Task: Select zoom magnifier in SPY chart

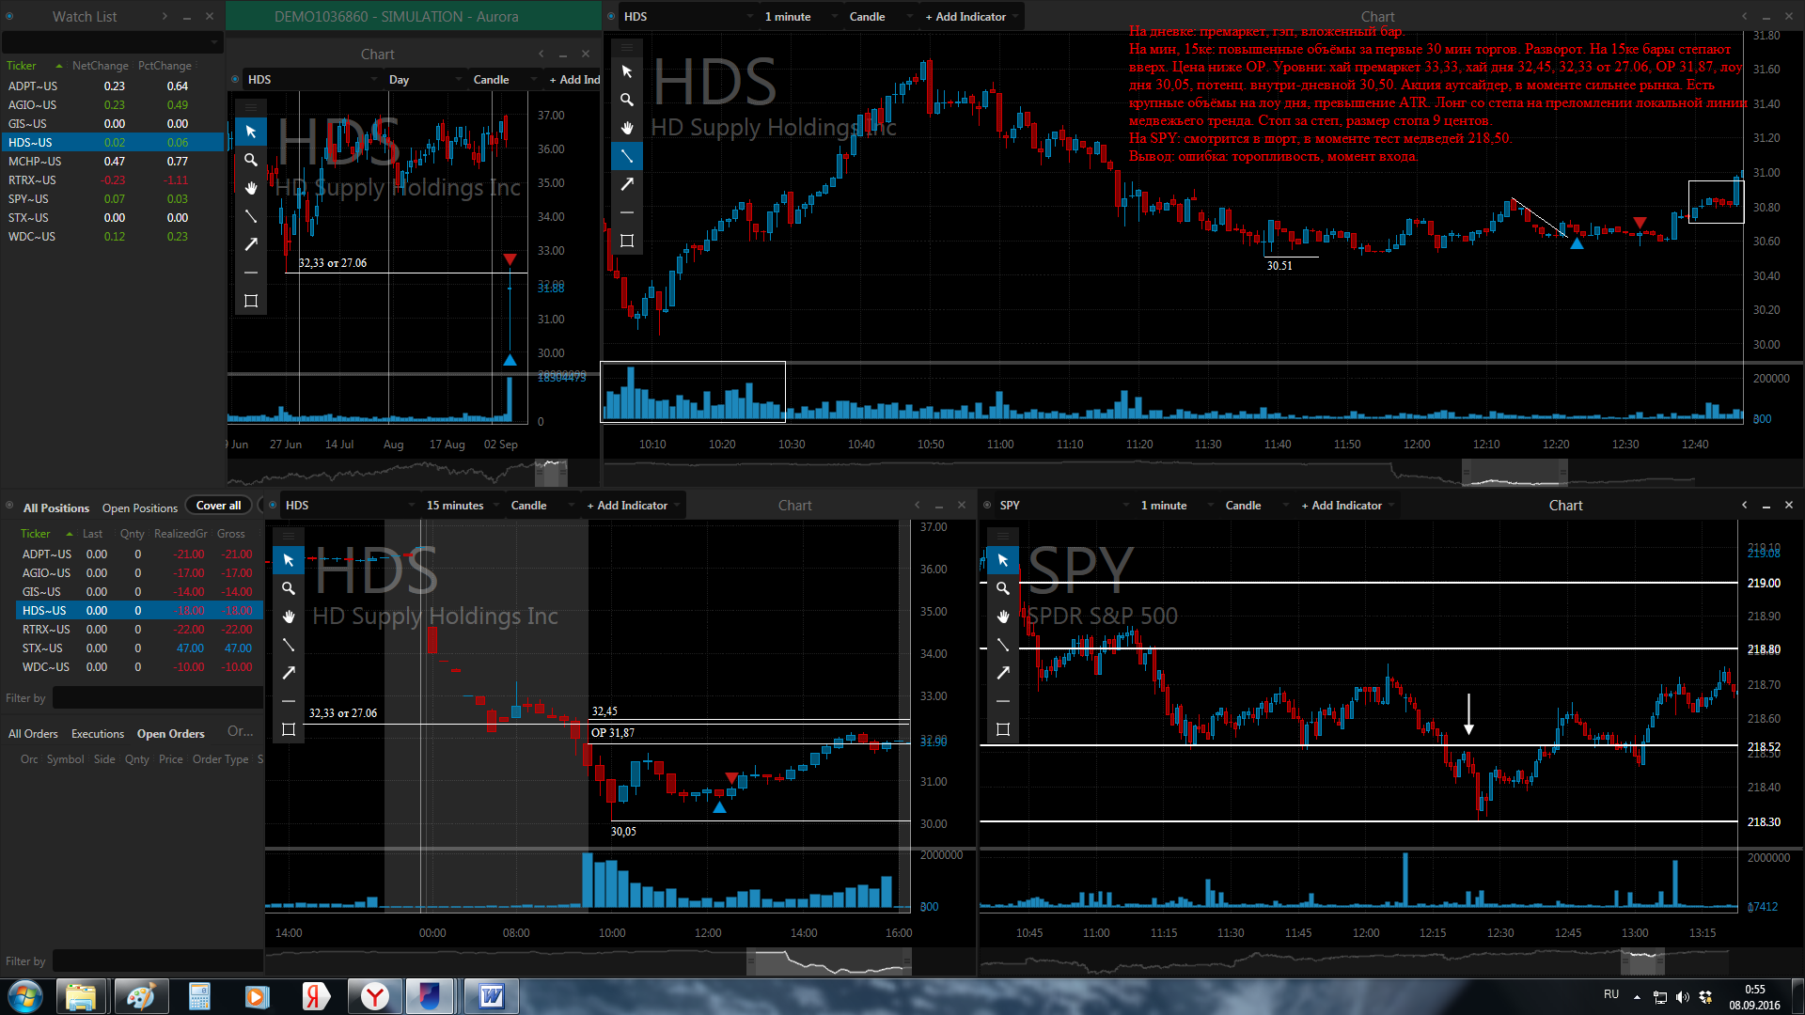Action: pyautogui.click(x=1003, y=588)
